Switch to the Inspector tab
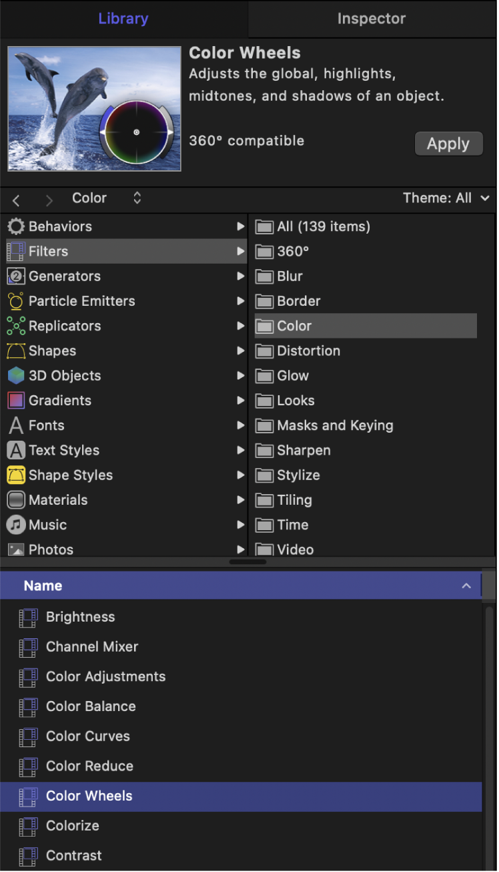Image resolution: width=499 pixels, height=872 pixels. [371, 18]
